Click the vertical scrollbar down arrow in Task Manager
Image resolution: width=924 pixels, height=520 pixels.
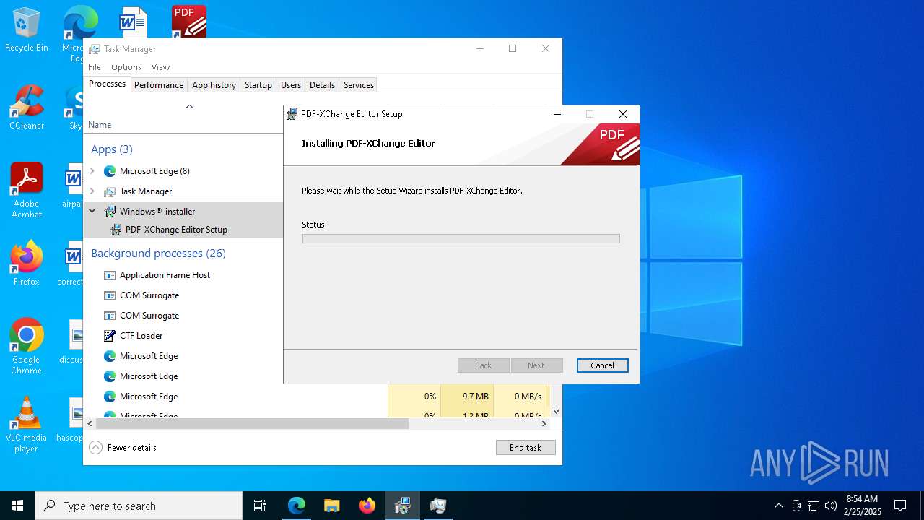coord(556,412)
